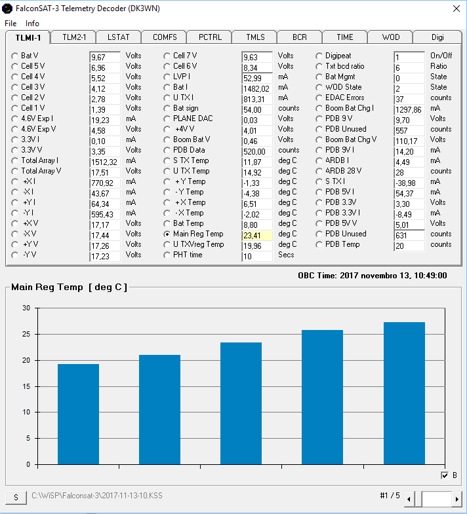Click the tallest chart bar on the right
The image size is (467, 514).
404,393
